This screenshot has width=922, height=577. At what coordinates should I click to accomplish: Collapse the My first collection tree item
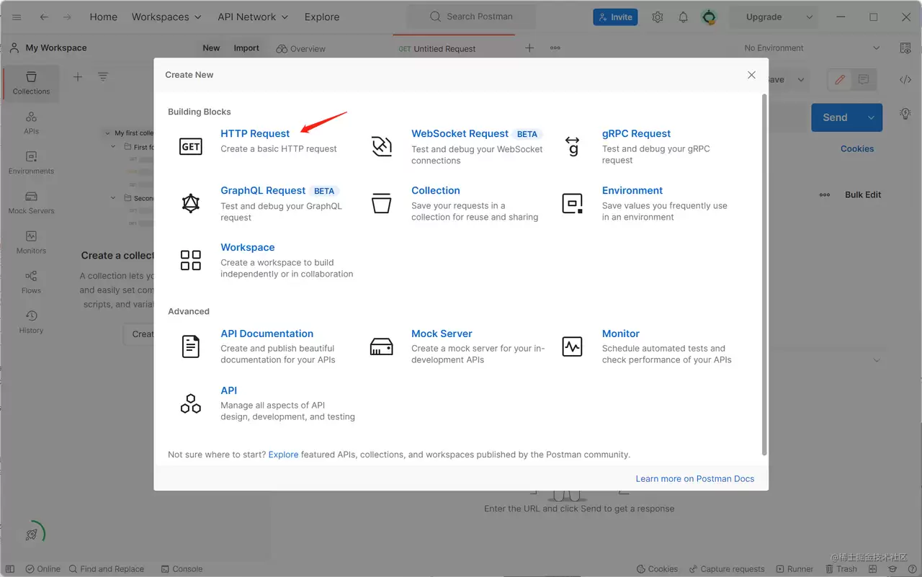(108, 133)
